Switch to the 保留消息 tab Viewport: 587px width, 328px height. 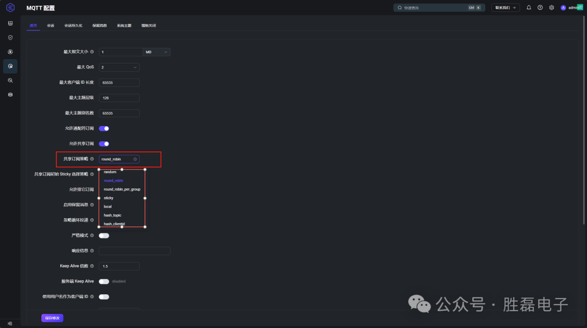pyautogui.click(x=99, y=26)
